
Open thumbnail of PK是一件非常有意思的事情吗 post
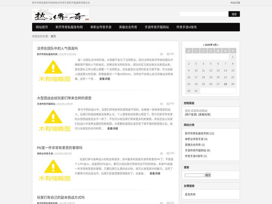(54, 170)
